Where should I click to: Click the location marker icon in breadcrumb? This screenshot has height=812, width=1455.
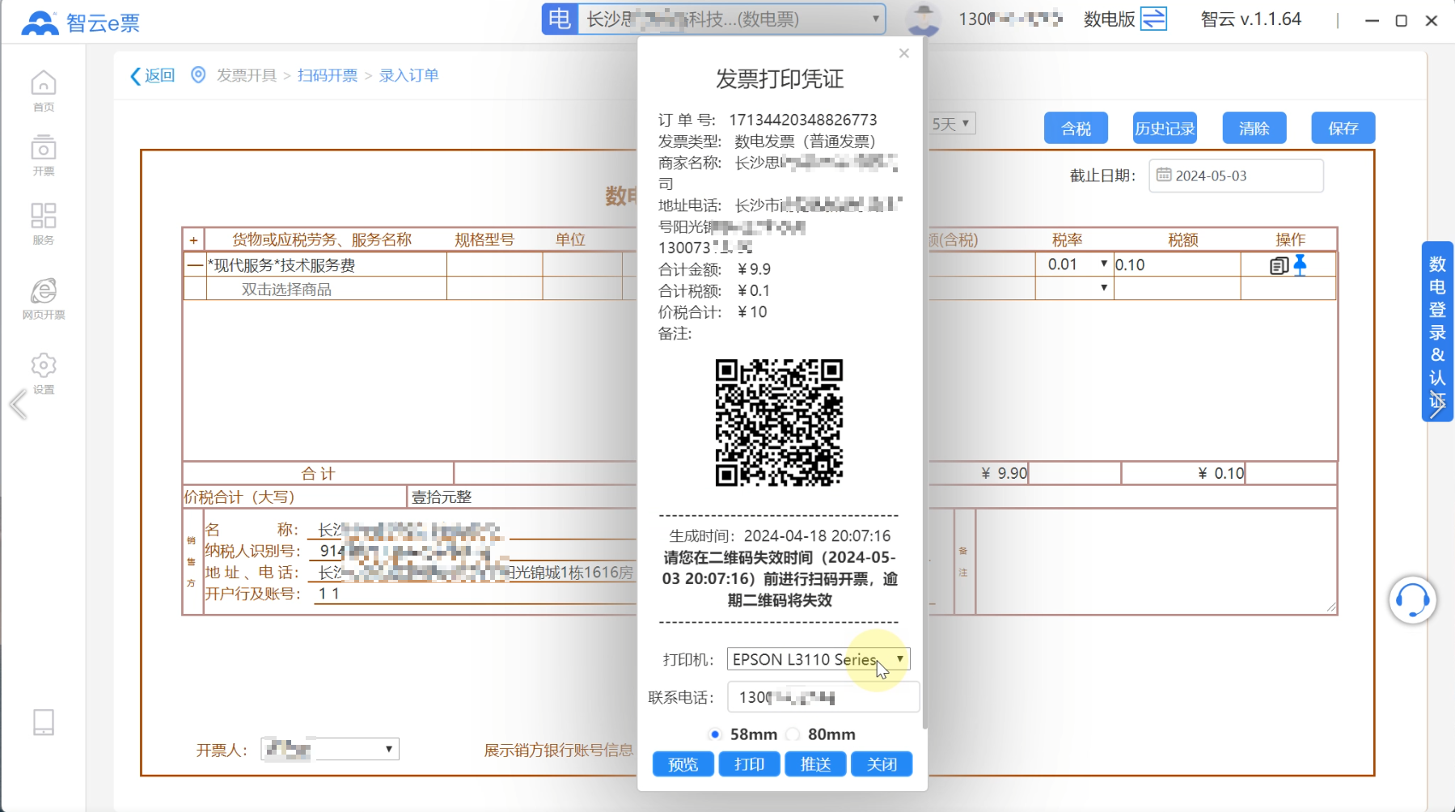198,75
